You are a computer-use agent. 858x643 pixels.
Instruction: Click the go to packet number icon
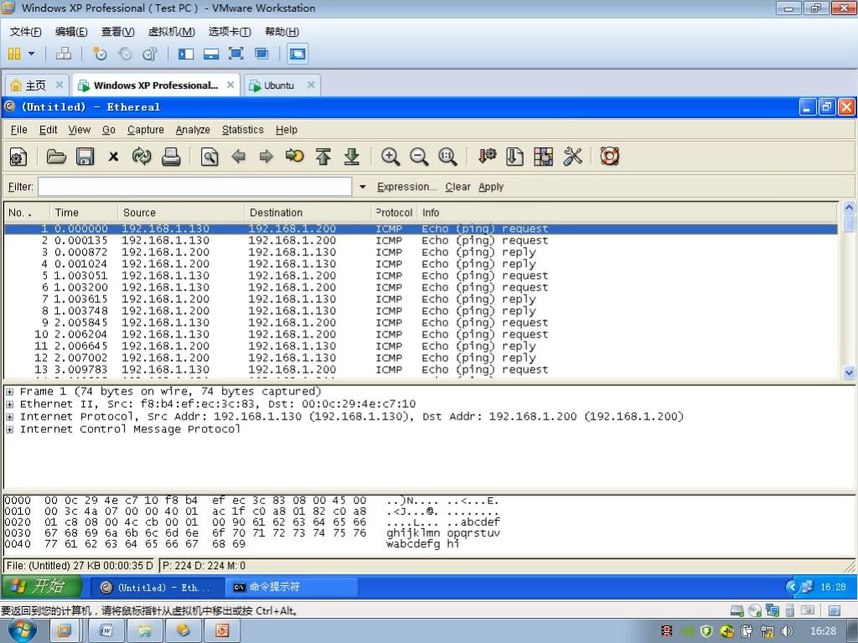[x=294, y=157]
